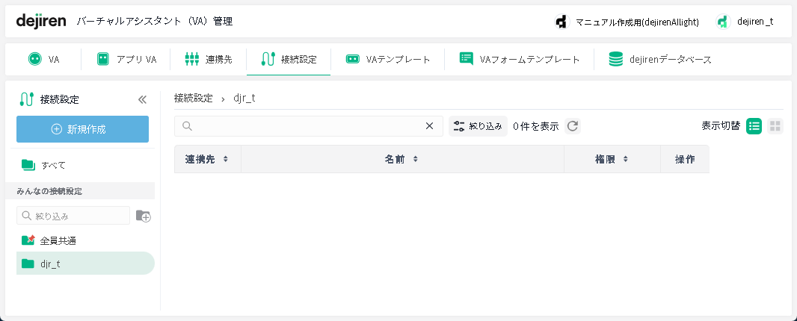
Task: Open the dejirenデータベース tab
Action: [660, 59]
